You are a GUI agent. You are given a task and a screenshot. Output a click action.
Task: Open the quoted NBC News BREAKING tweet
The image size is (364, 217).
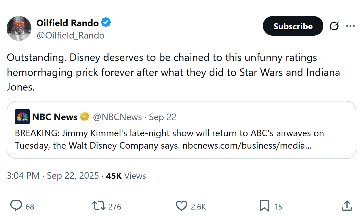tap(181, 130)
